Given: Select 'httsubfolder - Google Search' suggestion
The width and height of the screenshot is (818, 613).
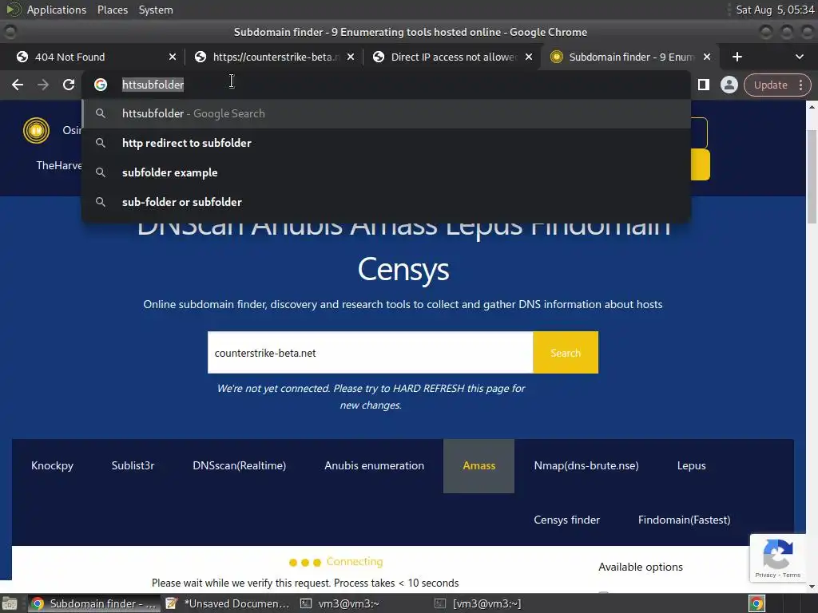Looking at the screenshot, I should [387, 113].
